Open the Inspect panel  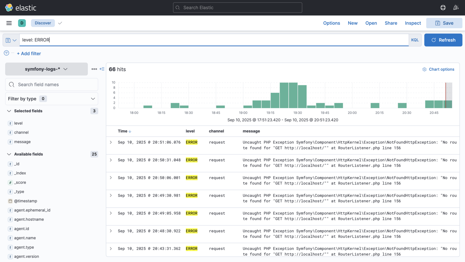(x=413, y=23)
